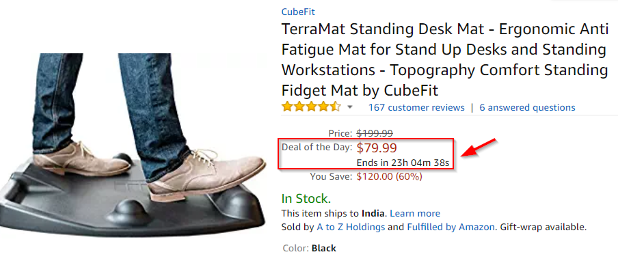Click the Deal of the Day label
Screen dimensions: 618x263
pos(317,148)
